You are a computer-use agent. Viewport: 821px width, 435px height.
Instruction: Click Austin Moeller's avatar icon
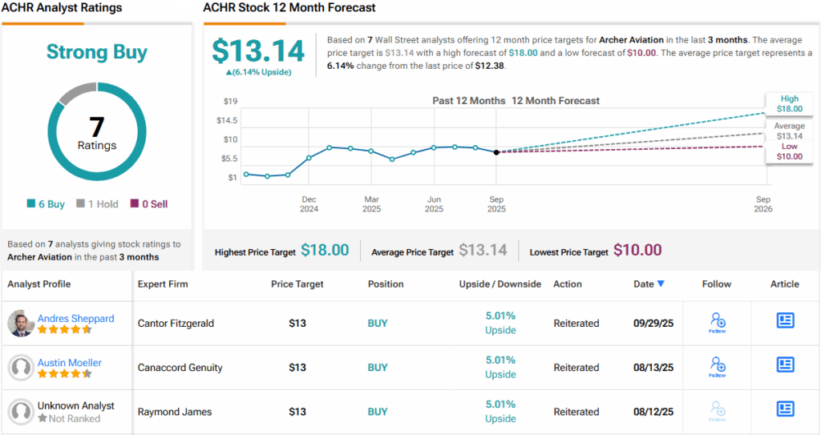pos(20,368)
